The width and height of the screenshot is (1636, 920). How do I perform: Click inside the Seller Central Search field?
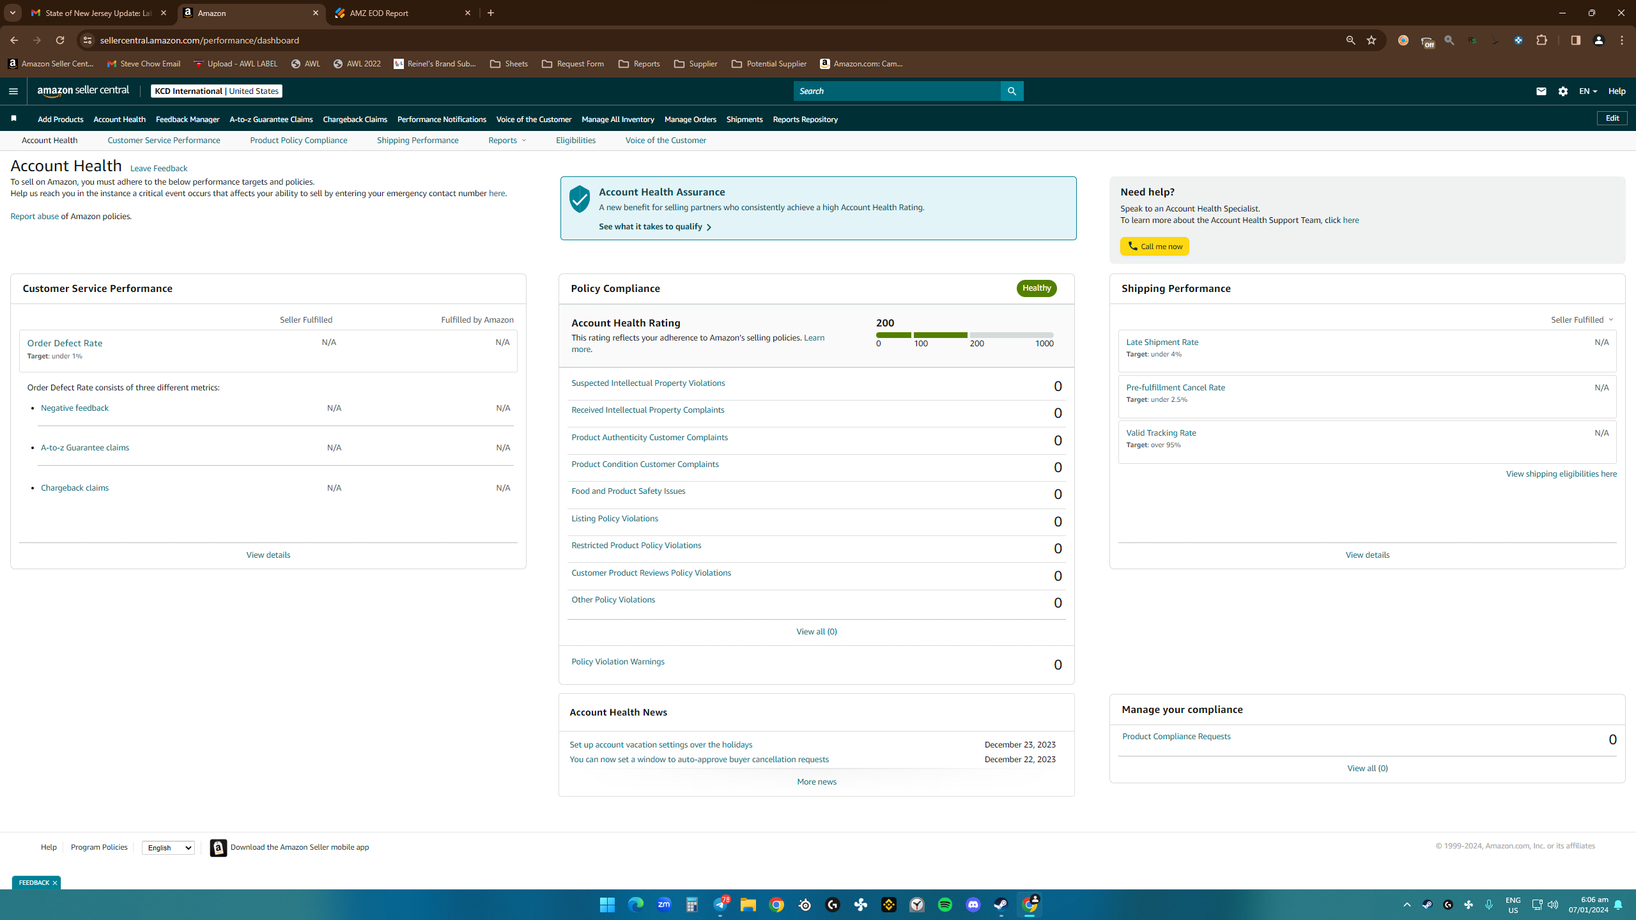pyautogui.click(x=897, y=91)
